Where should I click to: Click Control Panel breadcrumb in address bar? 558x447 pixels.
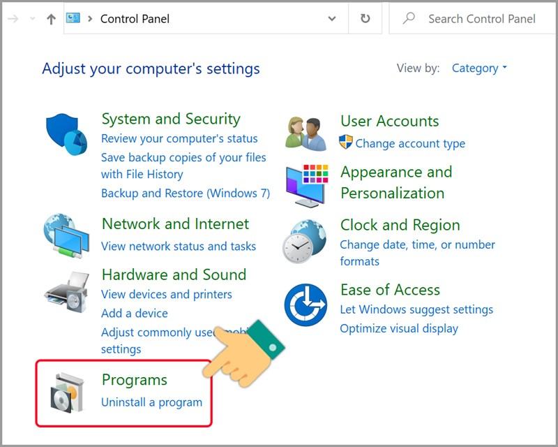[135, 19]
